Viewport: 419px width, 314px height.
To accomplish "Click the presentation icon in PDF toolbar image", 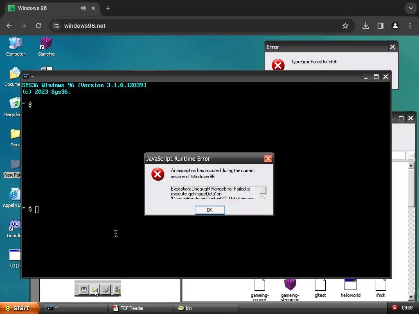I will (x=84, y=289).
